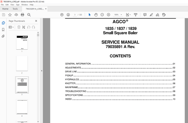Open the Bookmarks panel in sidebar

pos(3,29)
